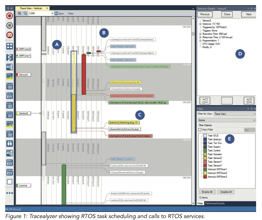Zoom out with the magnifier minus icon
262x220 pixels.
(x=25, y=13)
